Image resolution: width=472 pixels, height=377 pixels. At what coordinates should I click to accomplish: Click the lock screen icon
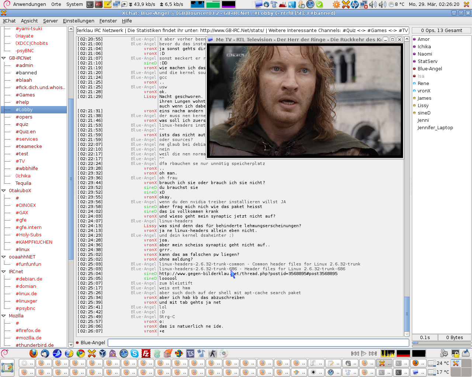click(455, 353)
